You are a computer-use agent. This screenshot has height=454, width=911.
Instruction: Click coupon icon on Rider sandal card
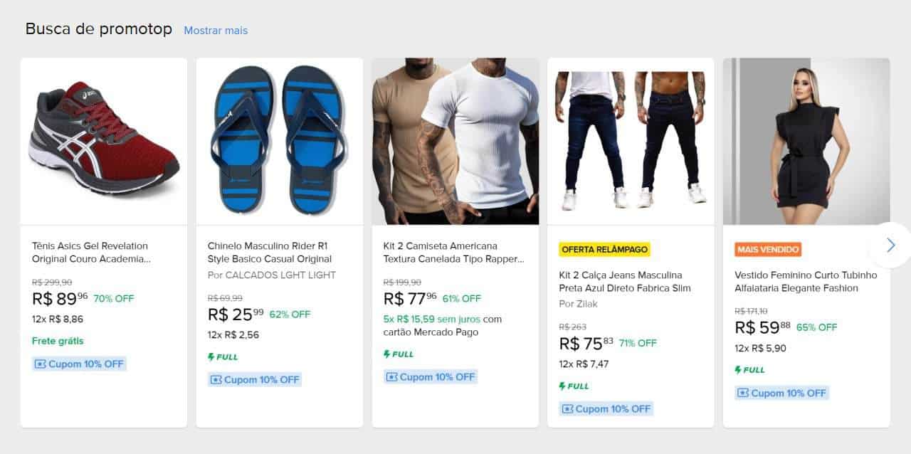pyautogui.click(x=216, y=380)
